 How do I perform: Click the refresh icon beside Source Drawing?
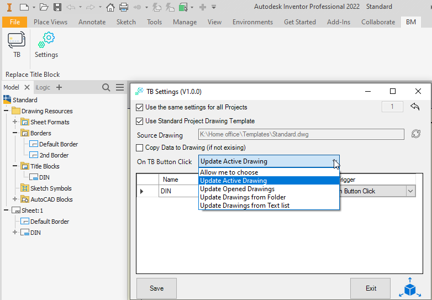pyautogui.click(x=416, y=134)
